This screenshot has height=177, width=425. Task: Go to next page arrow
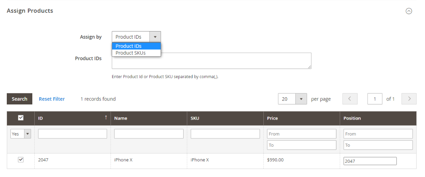coord(409,99)
